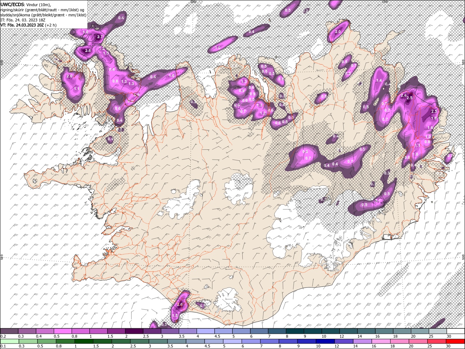Select the lavender swatch between 14 and 16
465x349 pixels.
coord(362,341)
